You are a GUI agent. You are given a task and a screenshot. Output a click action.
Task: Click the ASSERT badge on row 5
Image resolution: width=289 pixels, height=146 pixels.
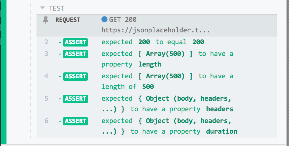coord(75,99)
